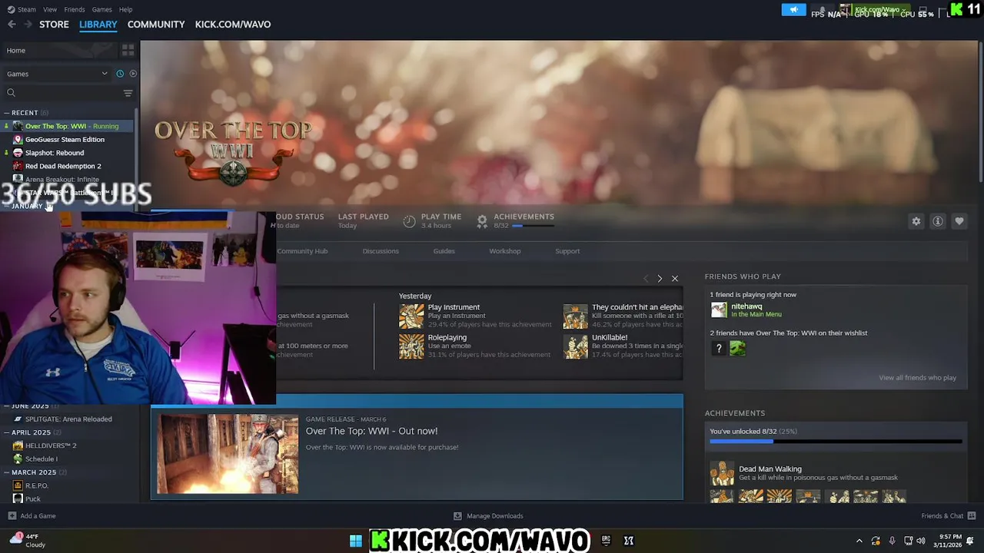Advance to next achievements page arrow
This screenshot has width=984, height=553.
pos(660,278)
